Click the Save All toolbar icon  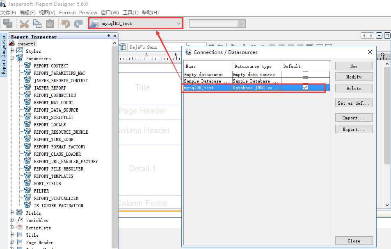pyautogui.click(x=8, y=24)
